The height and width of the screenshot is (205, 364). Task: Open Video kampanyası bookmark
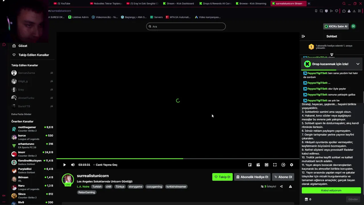click(208, 17)
